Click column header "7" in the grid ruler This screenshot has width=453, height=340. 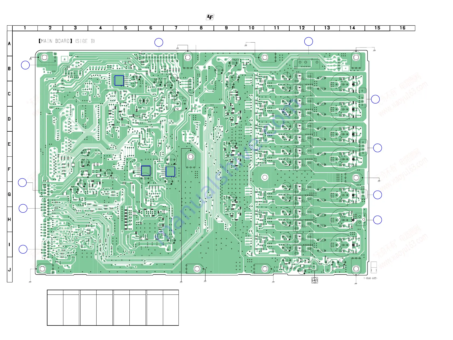tap(176, 28)
